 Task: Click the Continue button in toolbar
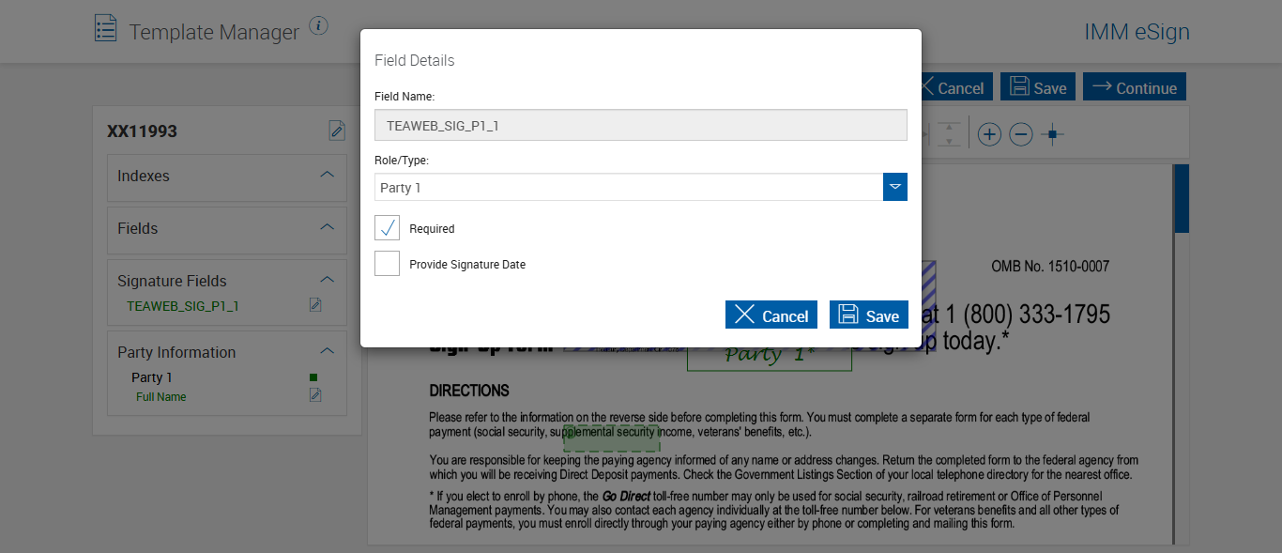coord(1135,87)
